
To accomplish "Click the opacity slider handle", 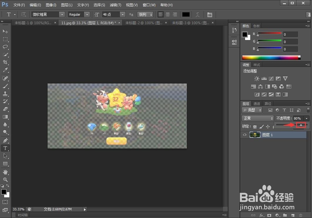I will (x=301, y=125).
